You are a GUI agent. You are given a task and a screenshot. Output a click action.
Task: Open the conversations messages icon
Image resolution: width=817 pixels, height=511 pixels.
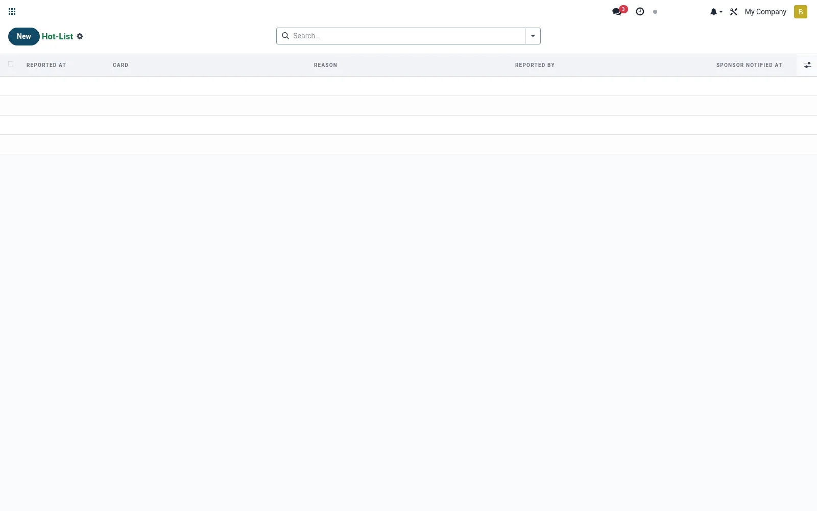pyautogui.click(x=618, y=11)
